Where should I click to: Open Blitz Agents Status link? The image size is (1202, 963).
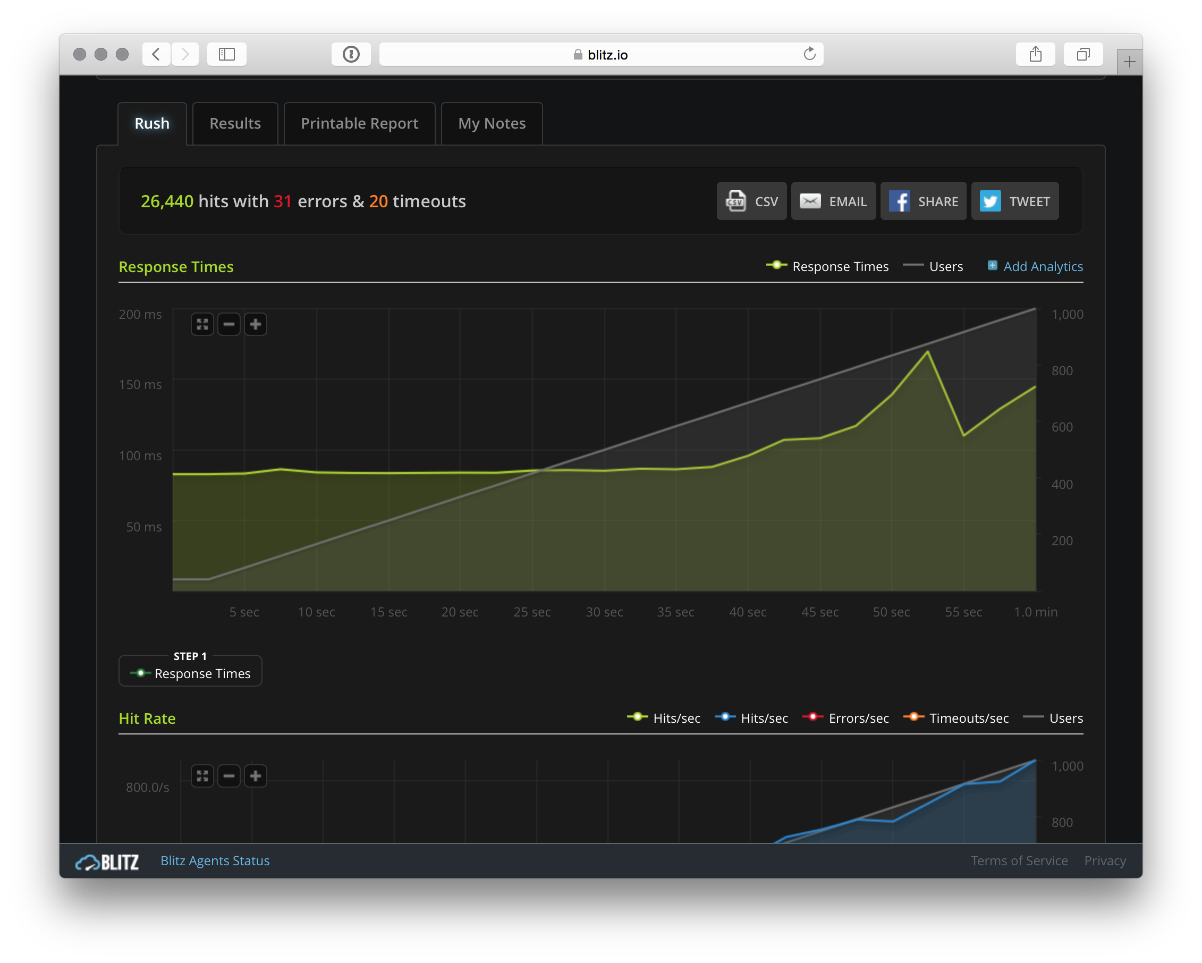tap(215, 861)
